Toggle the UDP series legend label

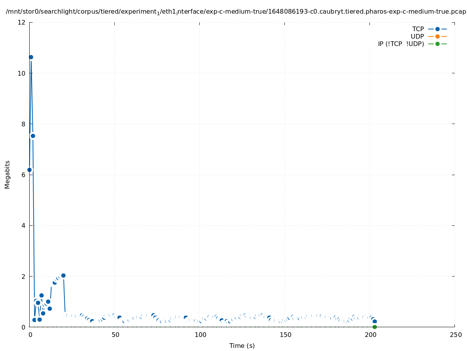coord(417,36)
